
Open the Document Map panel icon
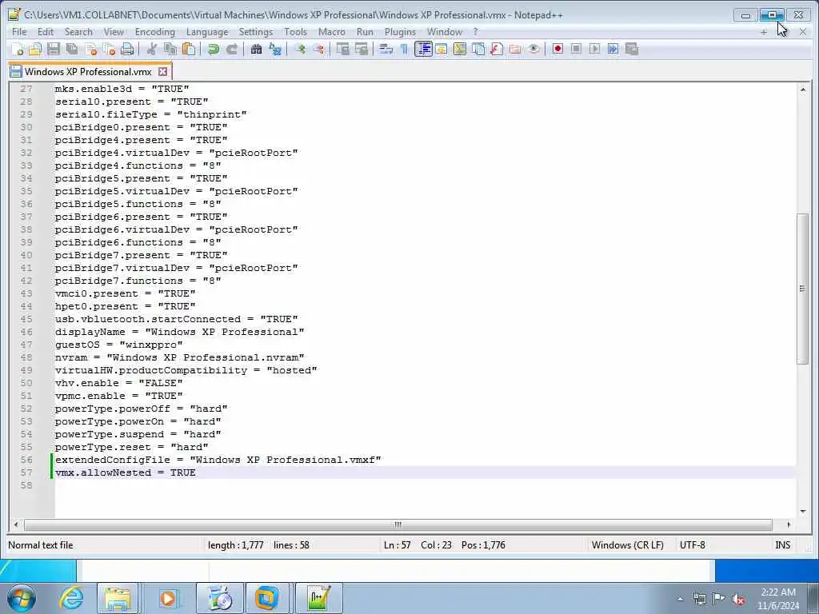[x=460, y=49]
